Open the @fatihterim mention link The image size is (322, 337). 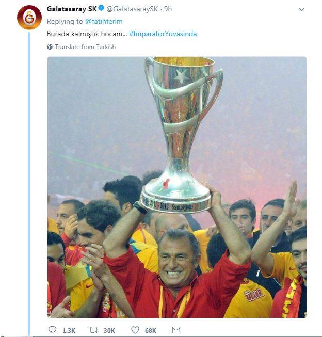tap(104, 21)
